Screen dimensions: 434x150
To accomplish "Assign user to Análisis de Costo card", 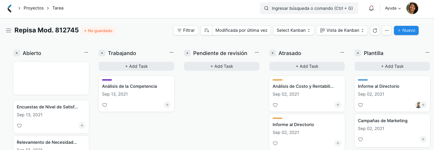I will (x=338, y=105).
